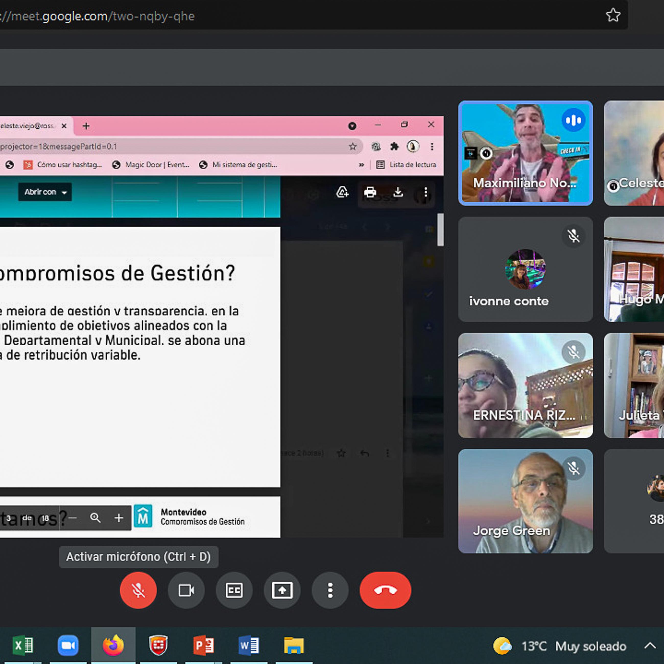Open viewer three-dot more menu
Viewport: 664px width, 664px height.
pyautogui.click(x=426, y=192)
